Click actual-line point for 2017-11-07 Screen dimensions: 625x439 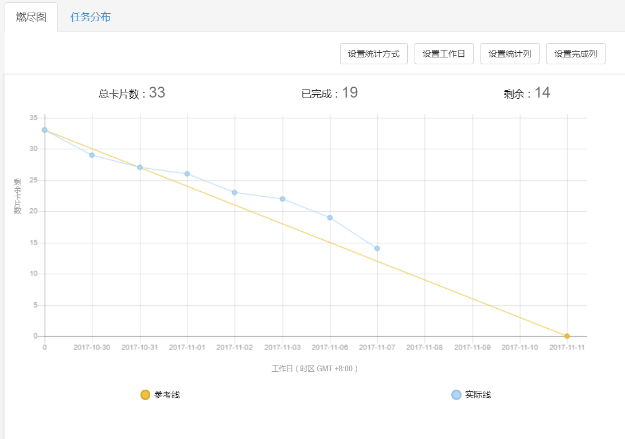pos(377,248)
